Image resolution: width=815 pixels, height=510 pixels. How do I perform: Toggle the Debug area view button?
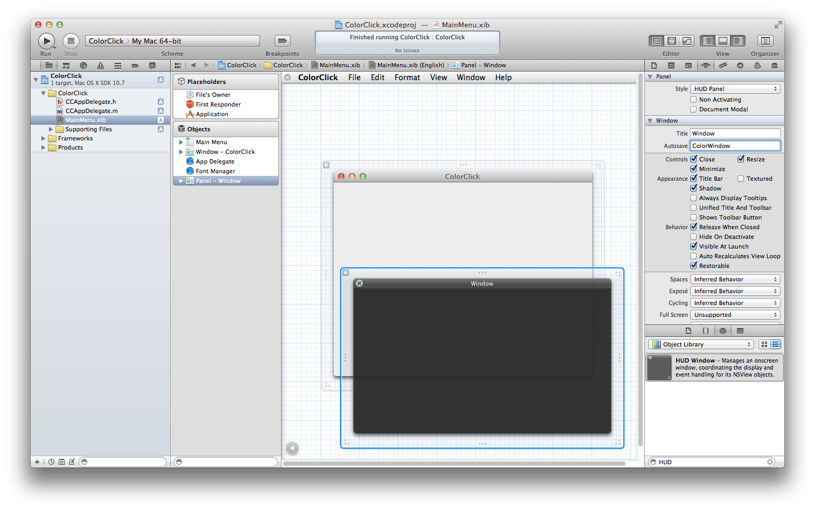[723, 41]
